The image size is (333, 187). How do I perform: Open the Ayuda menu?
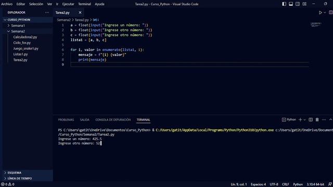(x=99, y=4)
